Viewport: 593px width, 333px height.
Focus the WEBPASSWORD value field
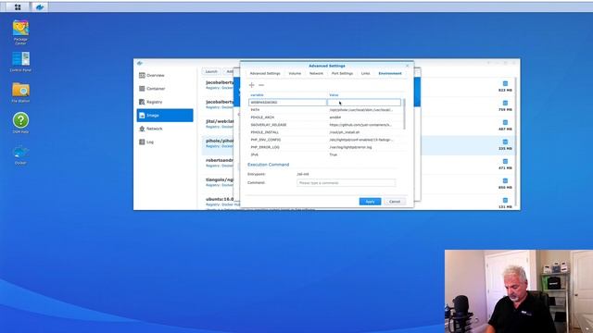tap(364, 103)
